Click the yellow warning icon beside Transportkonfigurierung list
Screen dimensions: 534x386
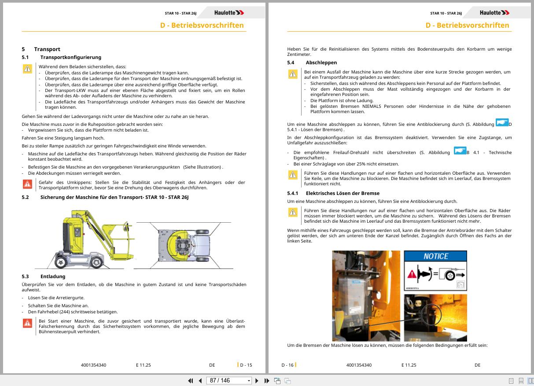click(27, 69)
